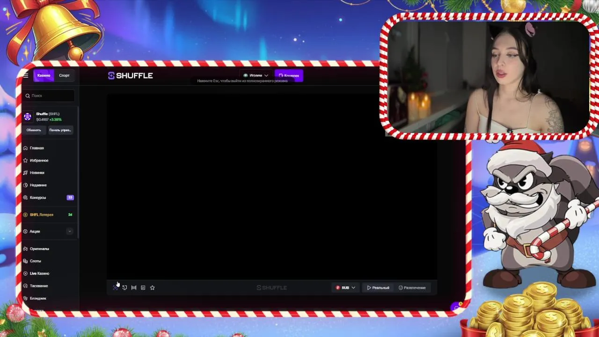Click the theater mode icon under game
The image size is (599, 337).
[x=124, y=287]
